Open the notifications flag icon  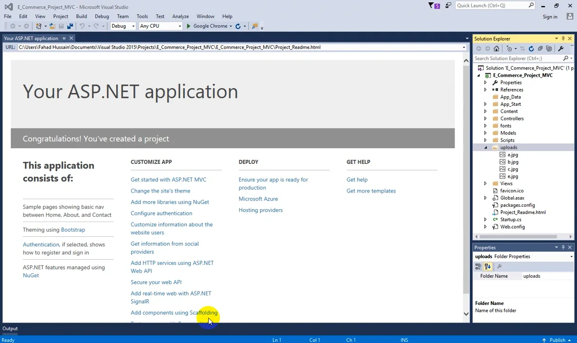click(434, 6)
